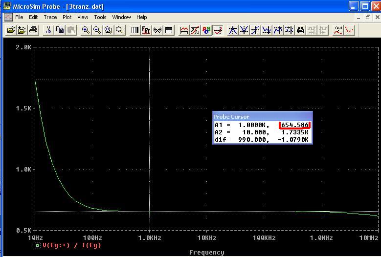Minimize the inner 3tranz.dat document window

359,17
